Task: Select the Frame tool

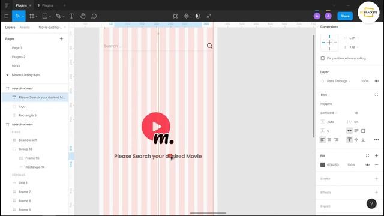Action: click(x=32, y=16)
